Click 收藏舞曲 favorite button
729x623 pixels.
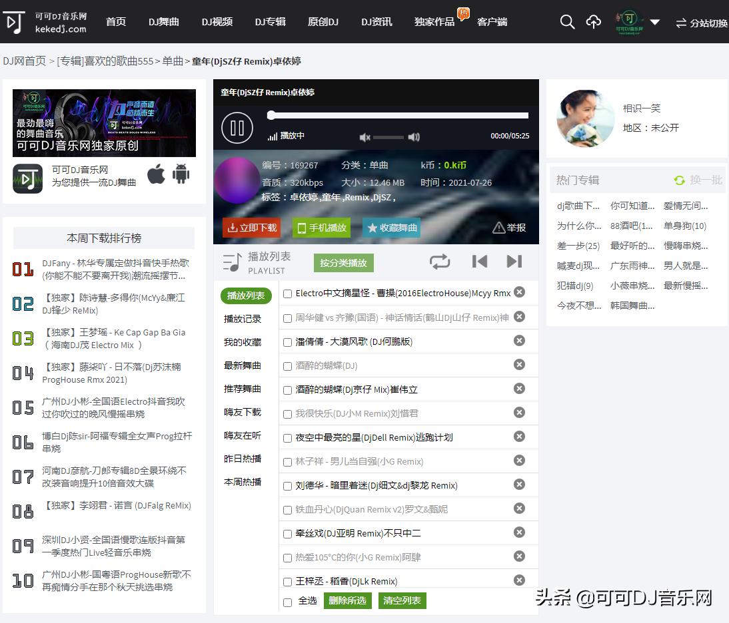click(x=391, y=228)
